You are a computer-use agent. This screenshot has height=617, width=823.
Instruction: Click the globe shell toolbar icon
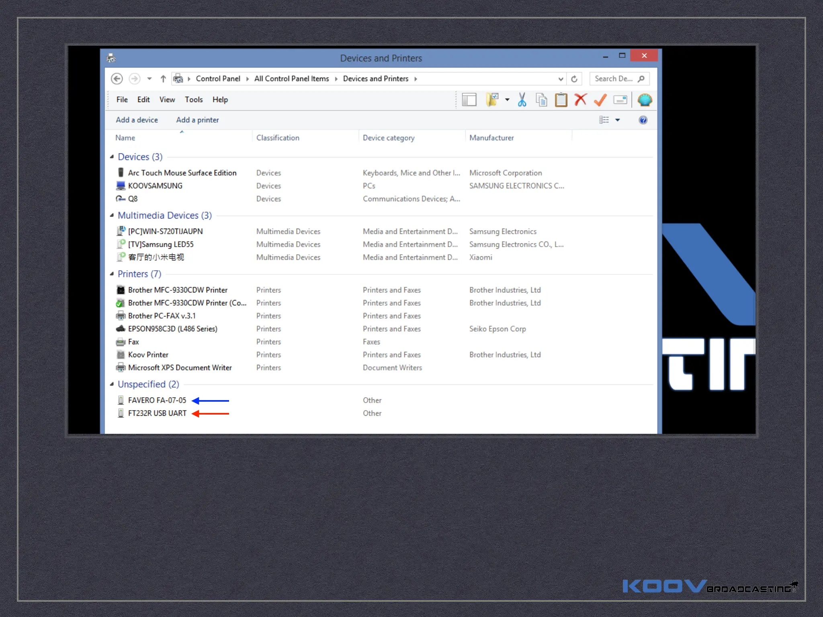645,100
